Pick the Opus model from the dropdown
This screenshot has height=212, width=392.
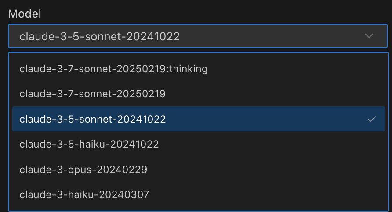click(83, 169)
